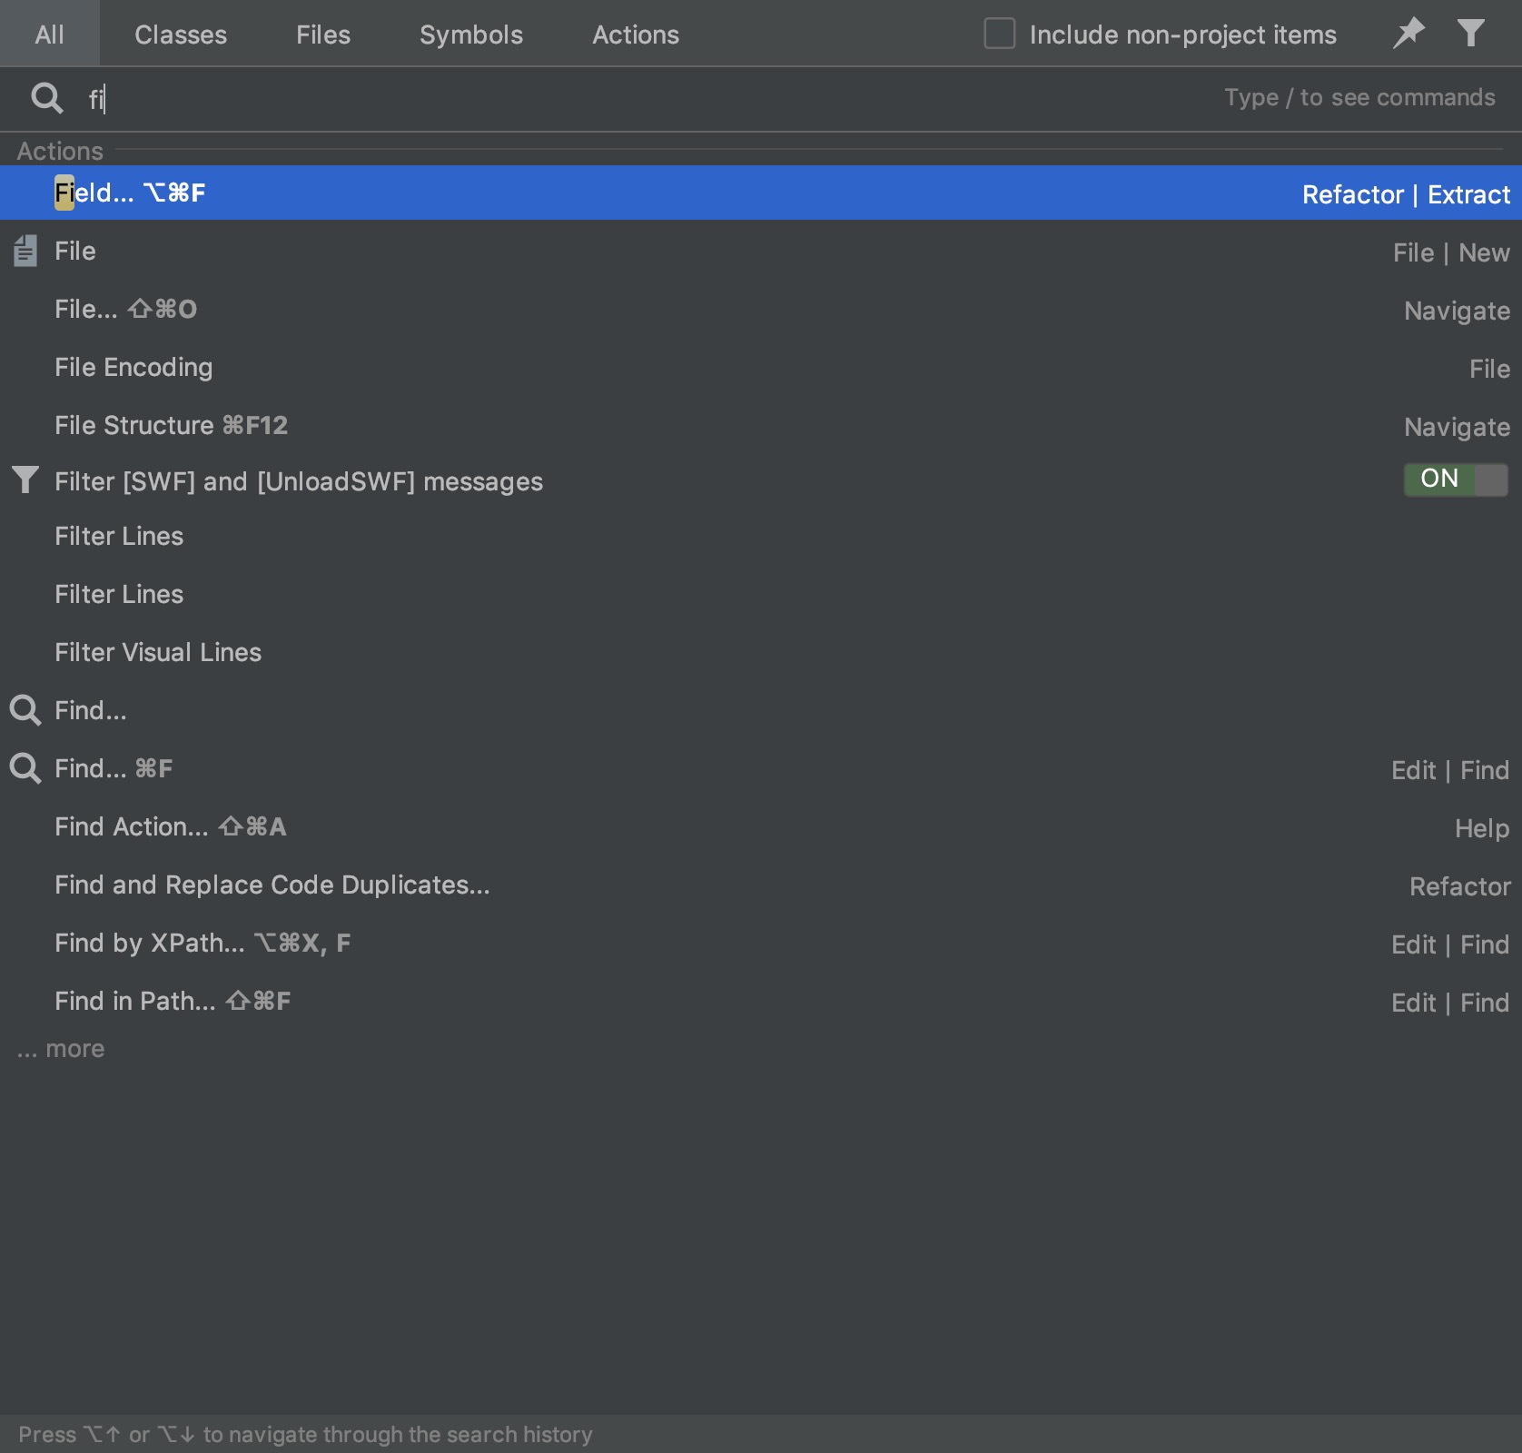Choose File Structure action
Screen dimensions: 1522x1453
(x=761, y=425)
